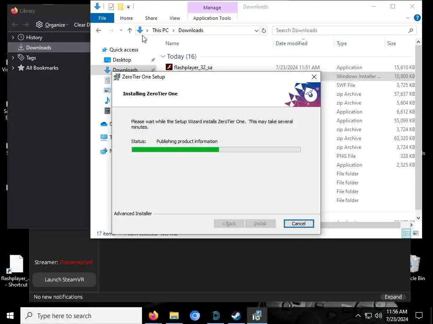This screenshot has width=433, height=324.
Task: Click the search magnifier icon in Explorer
Action: pos(411,30)
